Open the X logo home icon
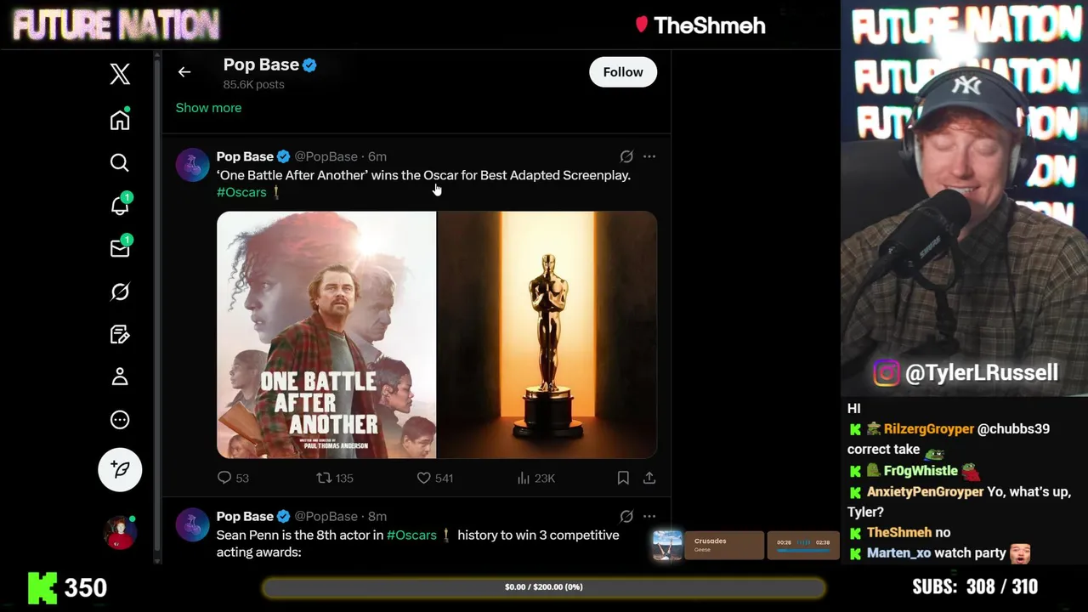 [120, 74]
